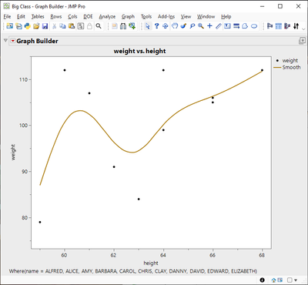Open the View menu

pyautogui.click(x=186, y=17)
